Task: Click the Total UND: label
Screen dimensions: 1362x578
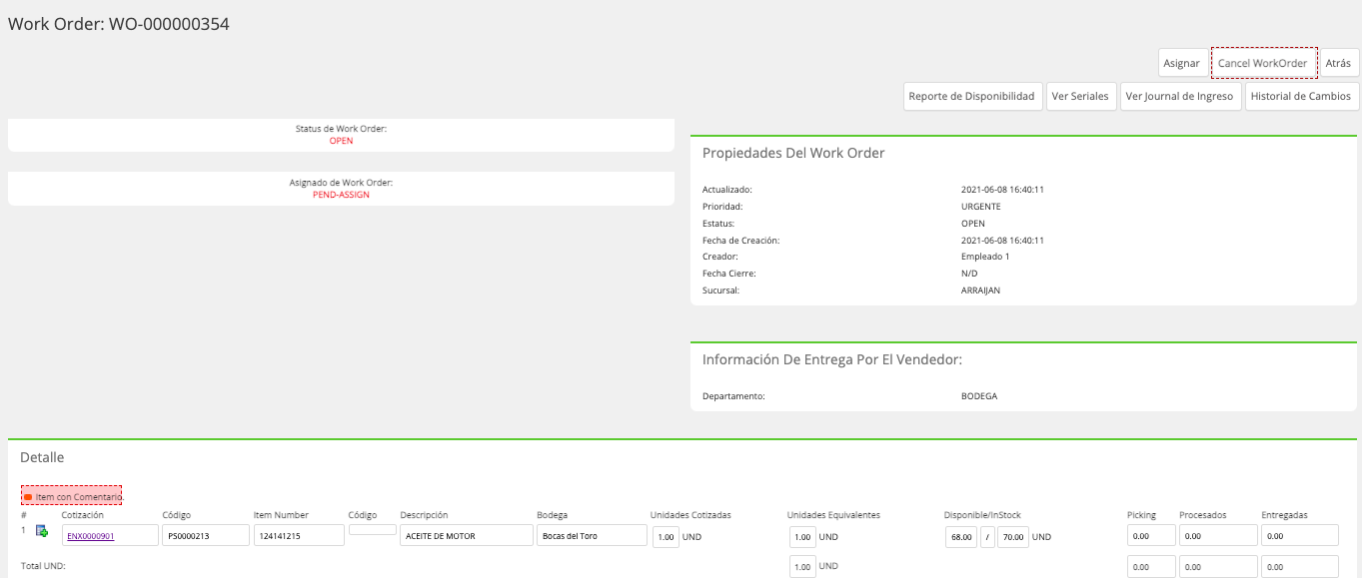Action: [x=43, y=567]
